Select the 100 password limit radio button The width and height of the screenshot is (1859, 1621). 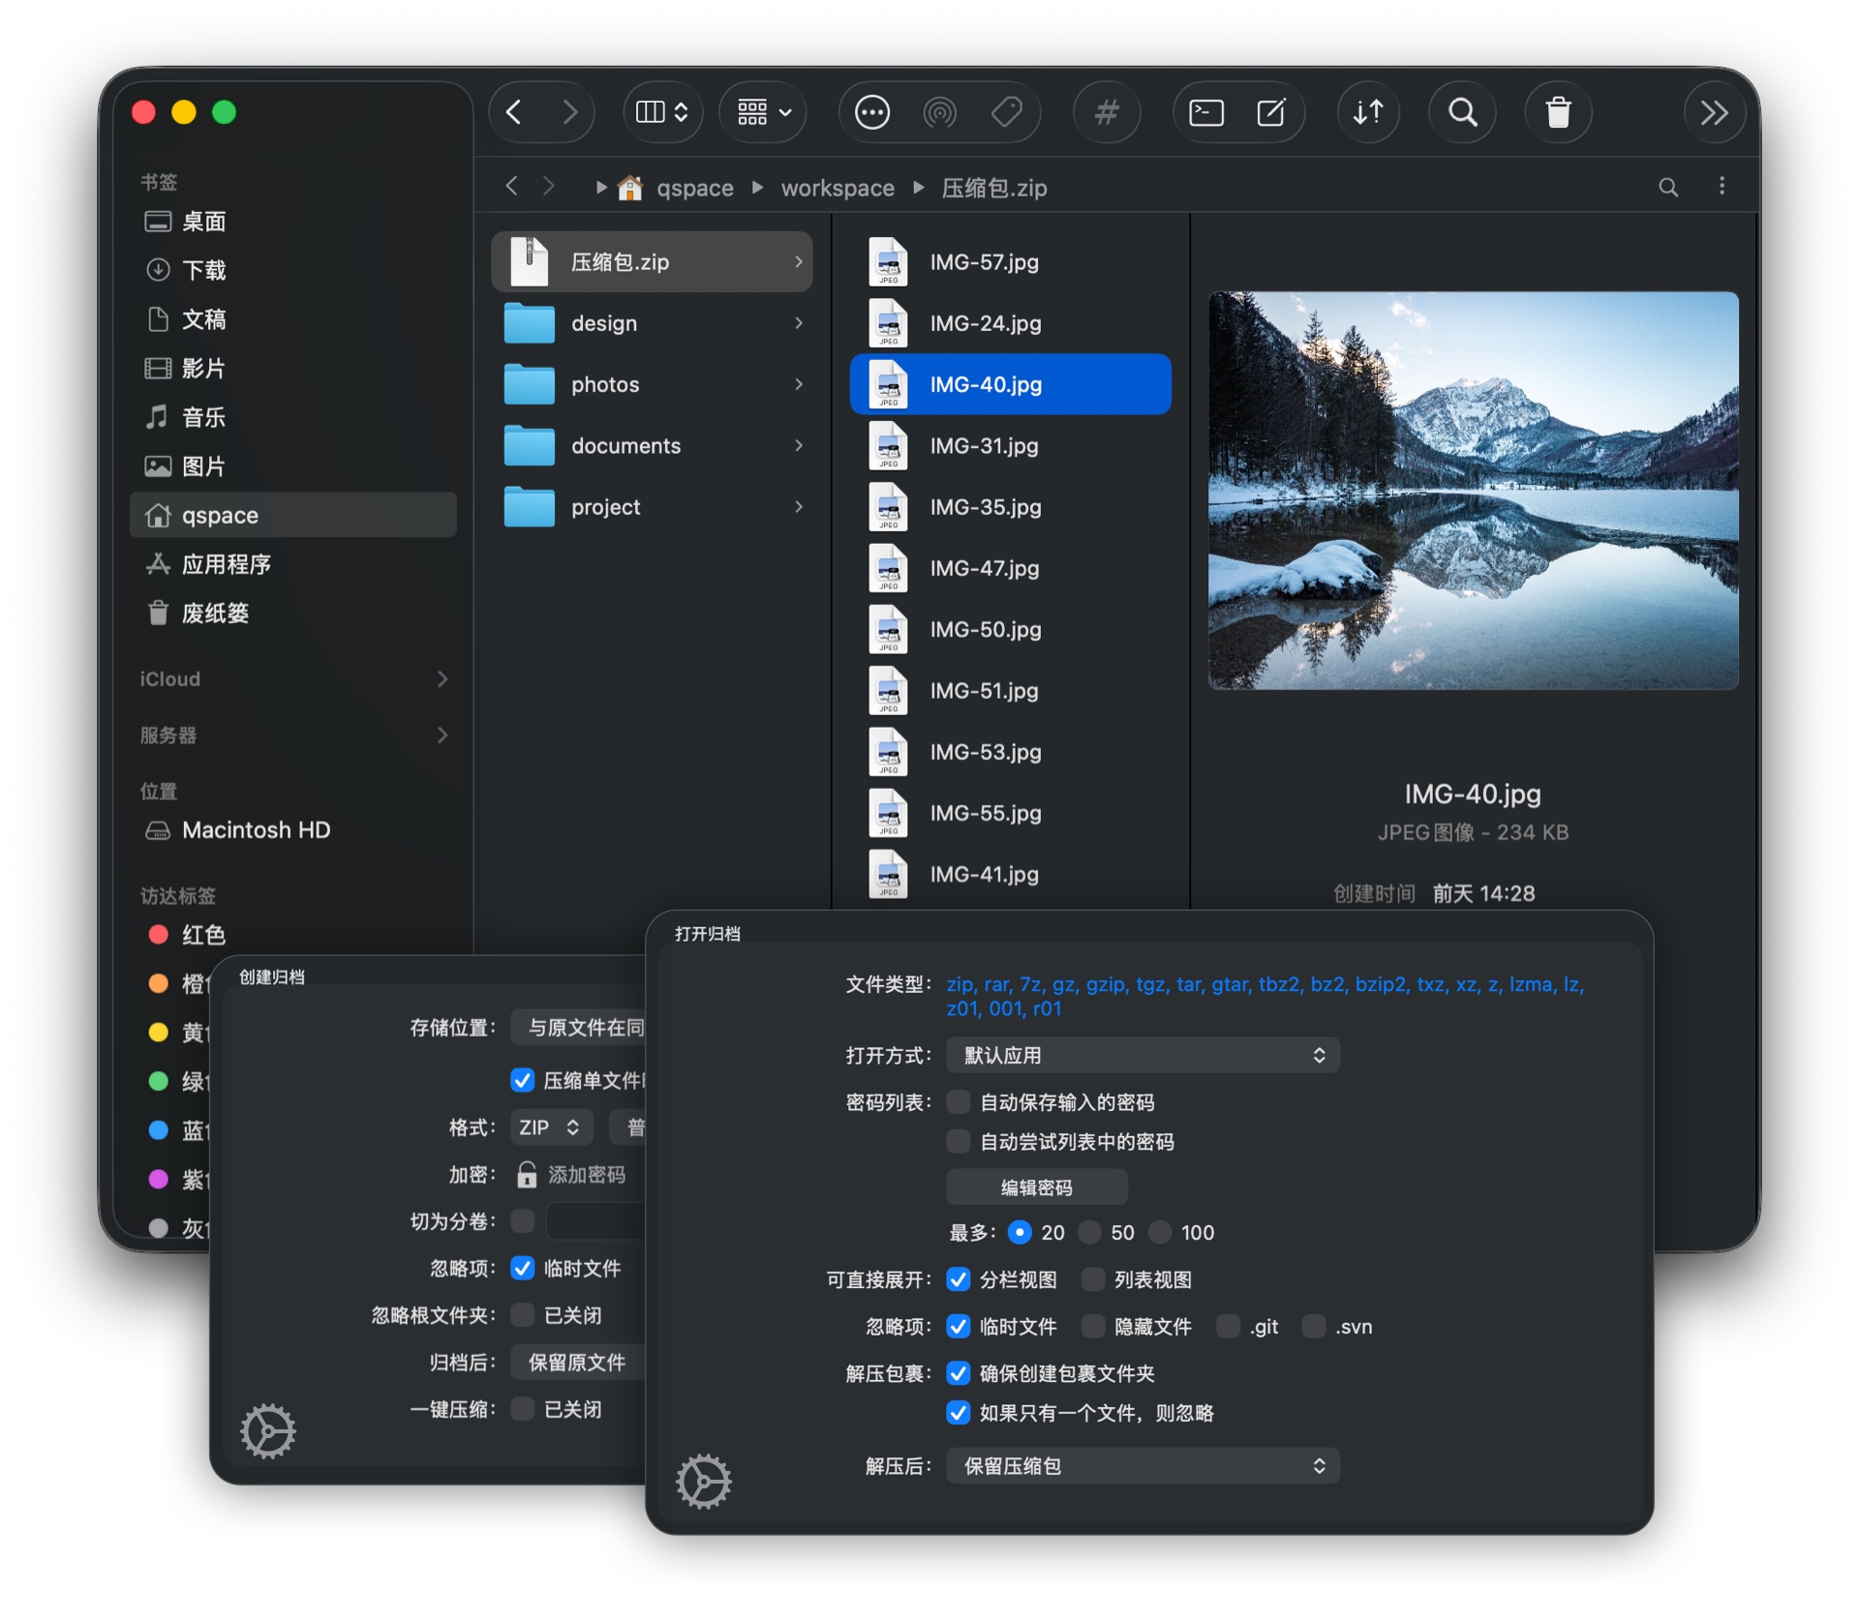click(1160, 1232)
